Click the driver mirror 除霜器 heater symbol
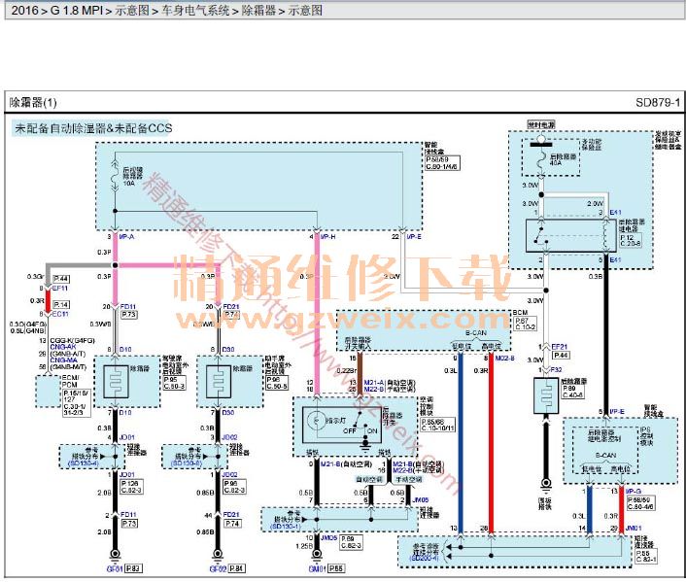 116,382
